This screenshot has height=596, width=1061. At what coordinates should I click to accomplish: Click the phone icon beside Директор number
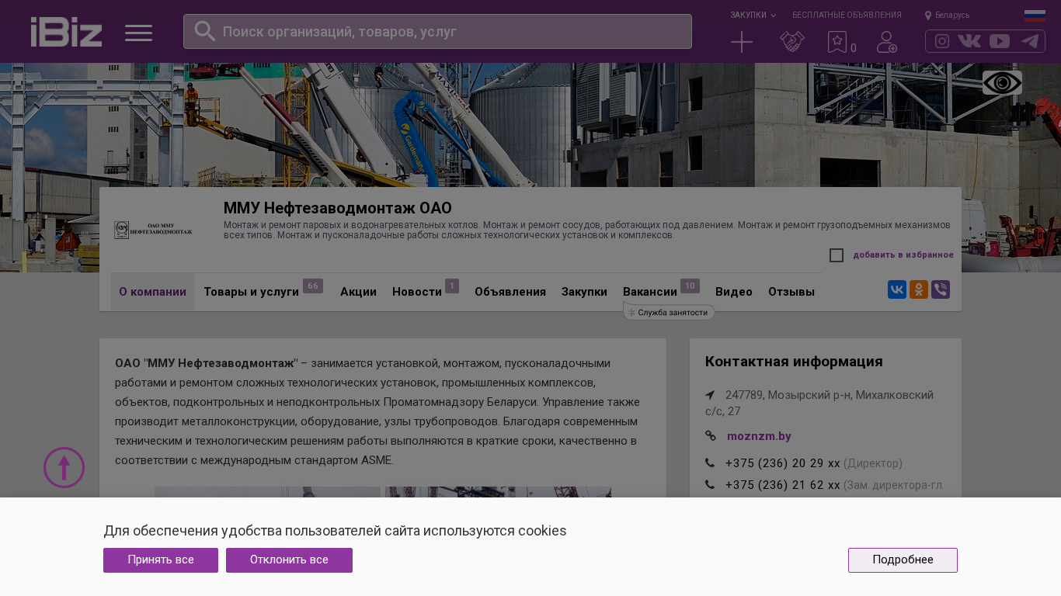pos(710,463)
